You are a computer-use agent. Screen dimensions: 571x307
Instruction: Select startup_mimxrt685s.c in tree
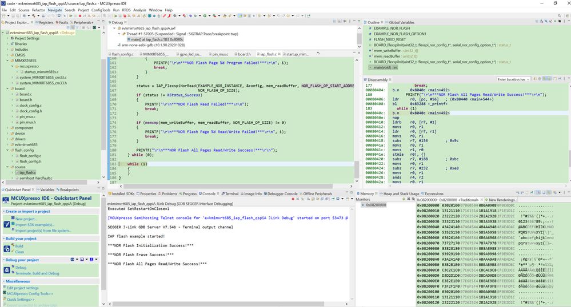tap(41, 72)
